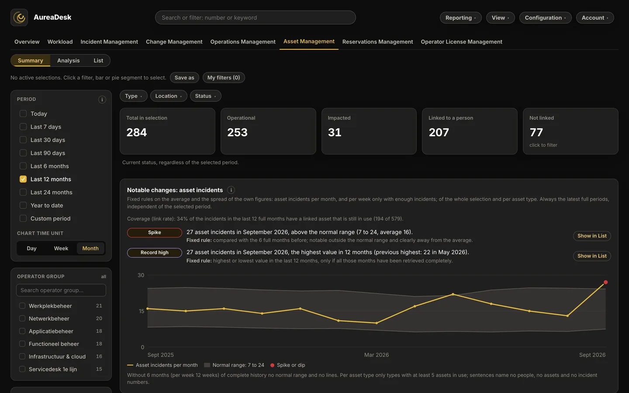Open My filters (0)

(224, 78)
